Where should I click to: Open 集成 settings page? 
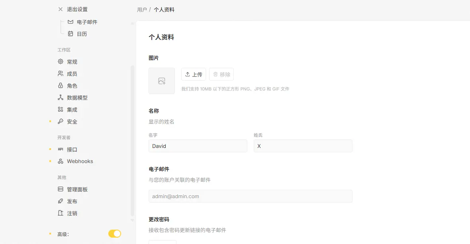point(72,110)
